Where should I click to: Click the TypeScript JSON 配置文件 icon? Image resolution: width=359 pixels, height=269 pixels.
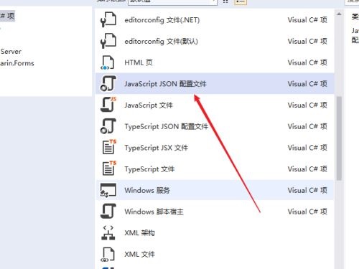coord(108,126)
